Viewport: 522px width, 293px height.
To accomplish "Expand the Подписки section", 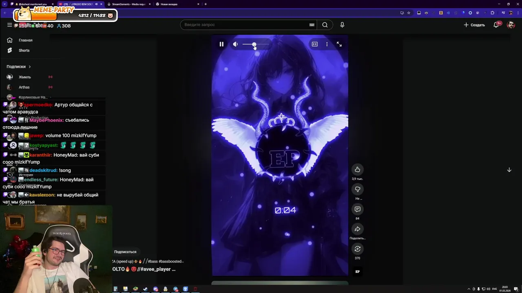I will (18, 67).
